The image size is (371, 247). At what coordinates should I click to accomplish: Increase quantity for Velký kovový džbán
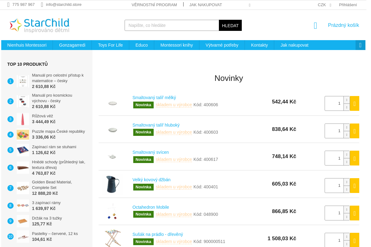[347, 182]
